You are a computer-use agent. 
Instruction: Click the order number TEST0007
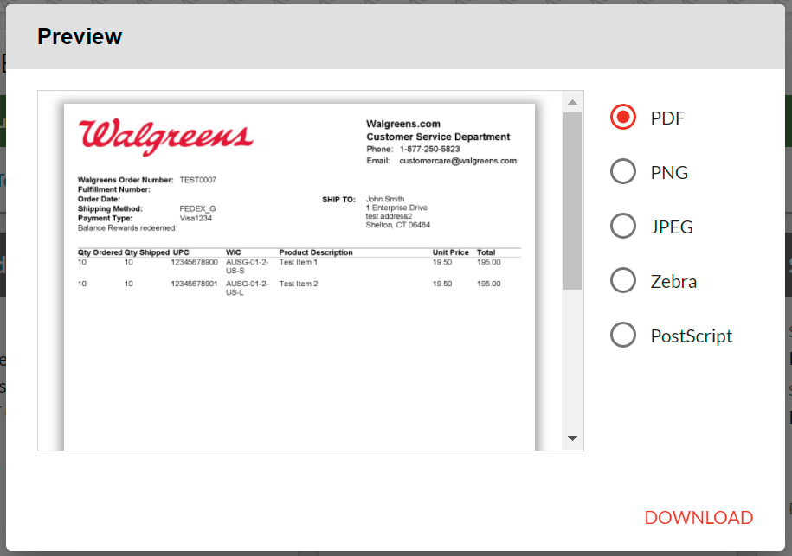point(197,180)
